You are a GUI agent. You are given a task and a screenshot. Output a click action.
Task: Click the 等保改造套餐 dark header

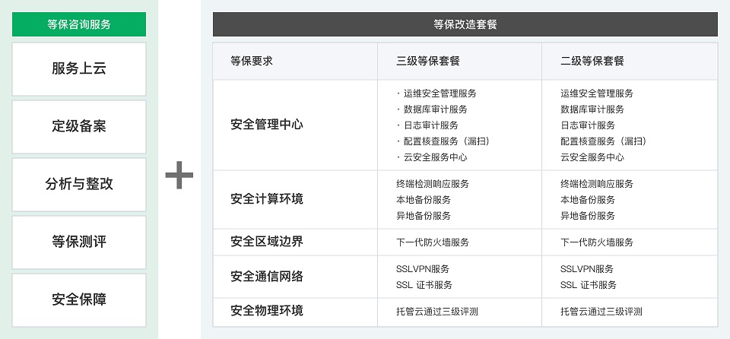[x=465, y=24]
